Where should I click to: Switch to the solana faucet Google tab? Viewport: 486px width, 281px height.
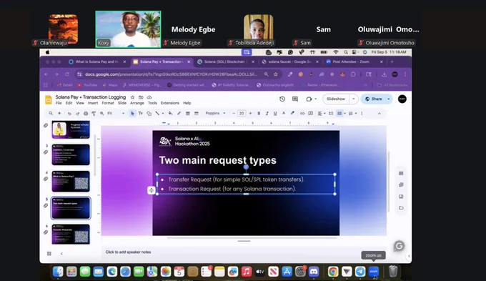(290, 61)
